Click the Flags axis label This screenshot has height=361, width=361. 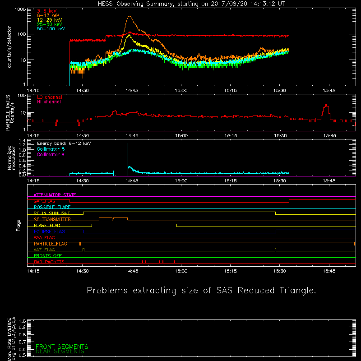(19, 225)
